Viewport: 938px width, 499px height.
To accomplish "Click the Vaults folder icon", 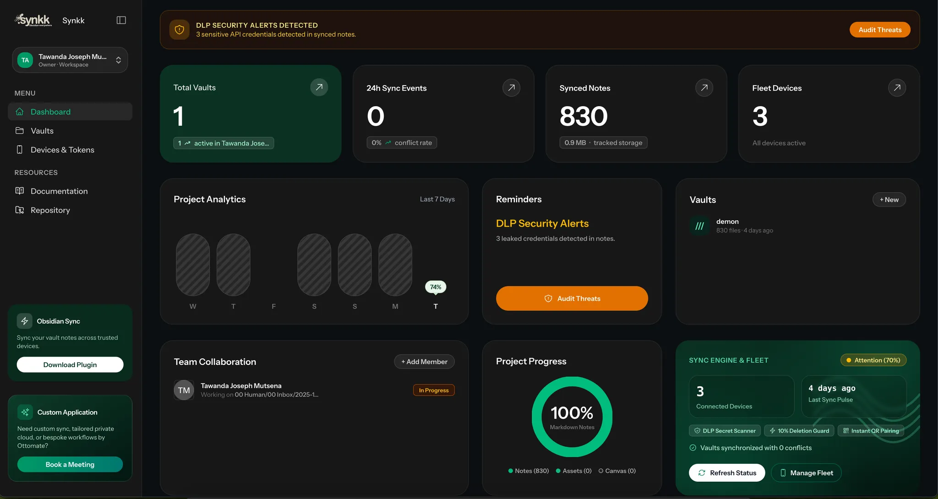I will tap(20, 131).
